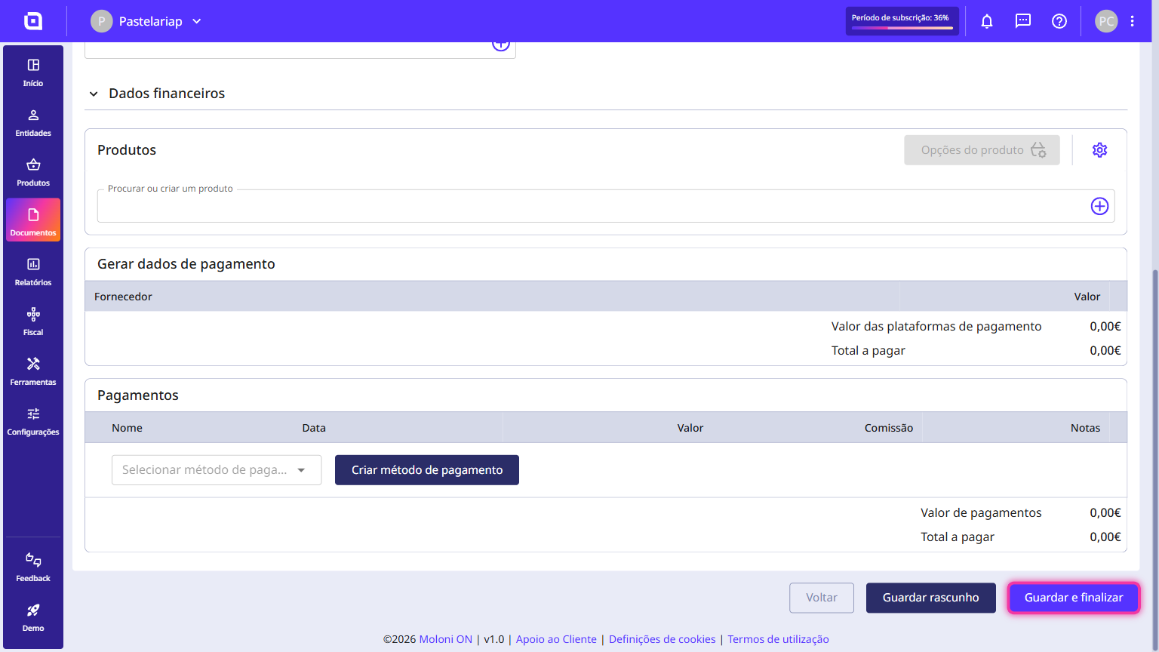The height and width of the screenshot is (652, 1159).
Task: Open Ferramentas in the sidebar
Action: 33,372
